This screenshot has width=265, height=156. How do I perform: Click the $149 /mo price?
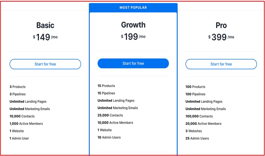click(45, 37)
